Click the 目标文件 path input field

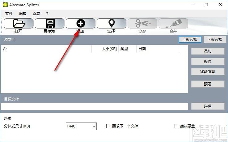94,106
